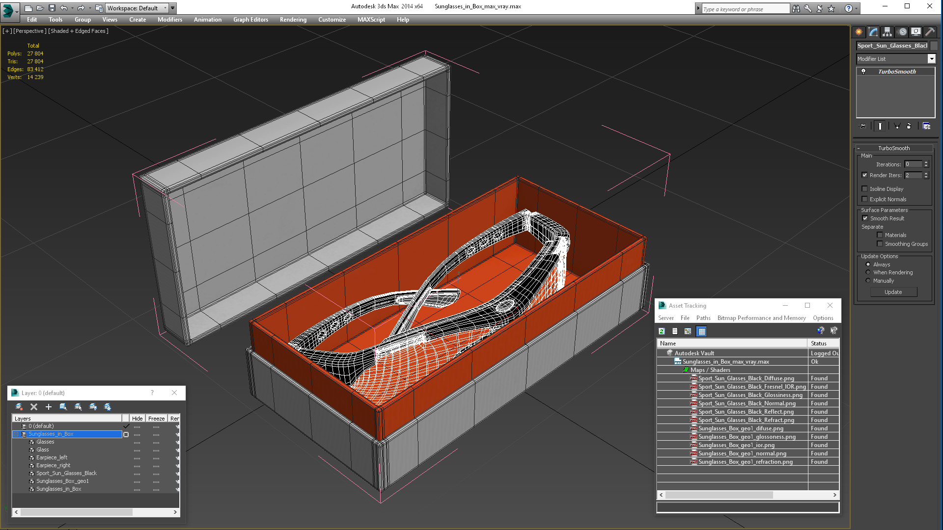Enable Explicit Normals checkbox
Image resolution: width=943 pixels, height=530 pixels.
[864, 199]
